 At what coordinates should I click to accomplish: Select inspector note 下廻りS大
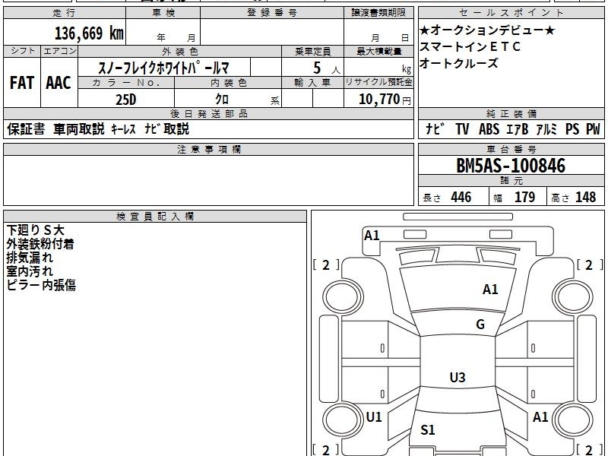35,230
